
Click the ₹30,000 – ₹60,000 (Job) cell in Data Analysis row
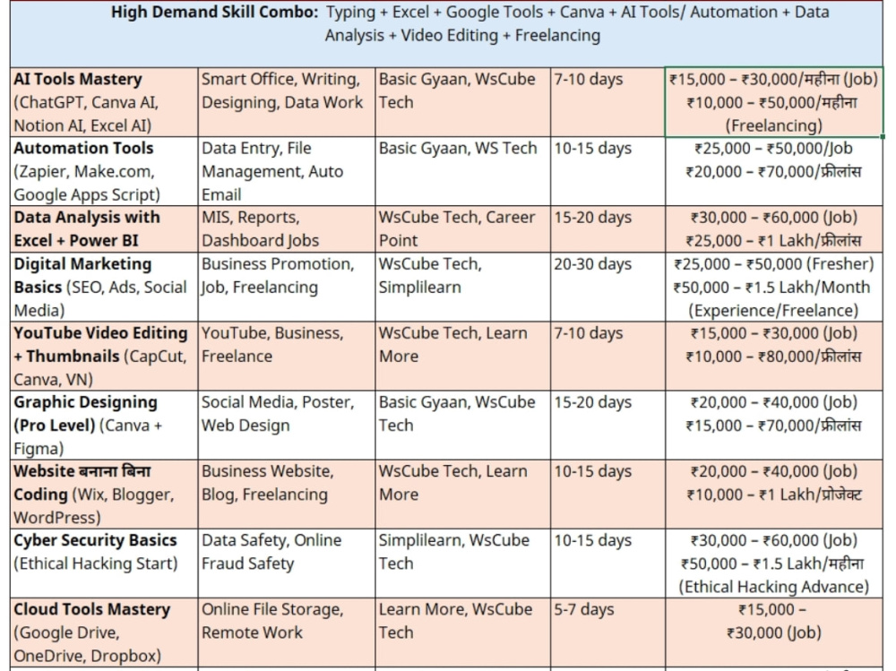coord(774,228)
